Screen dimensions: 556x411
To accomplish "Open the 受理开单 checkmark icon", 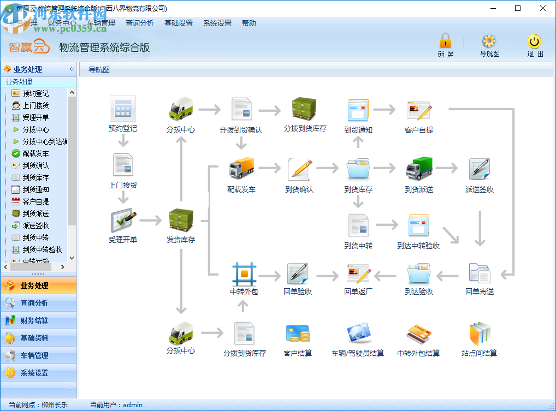I will pos(123,220).
